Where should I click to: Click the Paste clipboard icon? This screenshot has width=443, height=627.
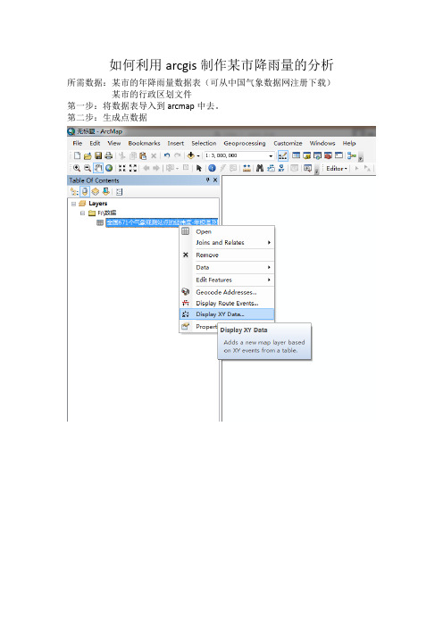click(143, 155)
